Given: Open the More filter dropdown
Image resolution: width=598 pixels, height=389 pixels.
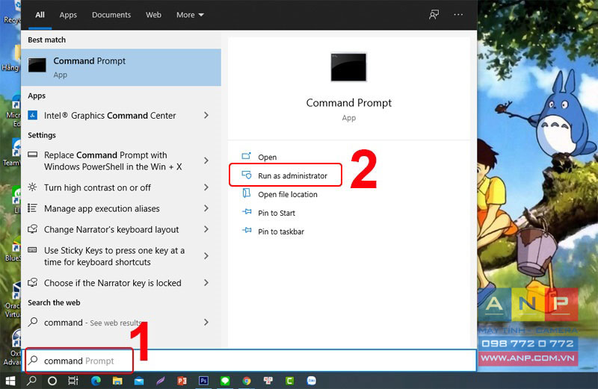Looking at the screenshot, I should click(x=190, y=15).
